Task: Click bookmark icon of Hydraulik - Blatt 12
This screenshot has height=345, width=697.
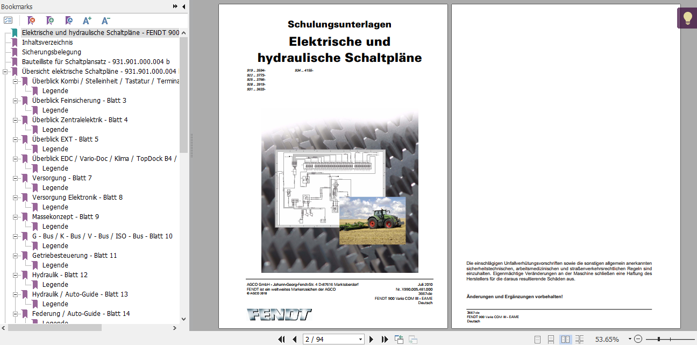Action: [25, 275]
